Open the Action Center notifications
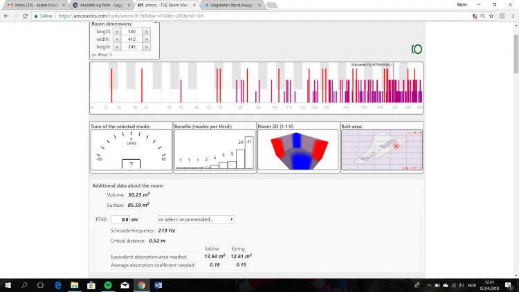Viewport: 519px width, 292px height. click(508, 285)
